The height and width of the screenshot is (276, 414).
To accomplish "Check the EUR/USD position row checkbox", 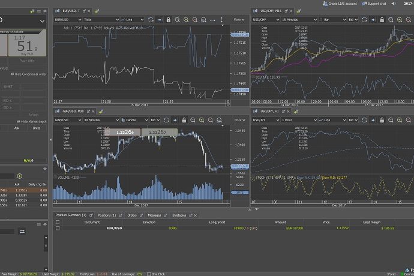I will pyautogui.click(x=58, y=228).
